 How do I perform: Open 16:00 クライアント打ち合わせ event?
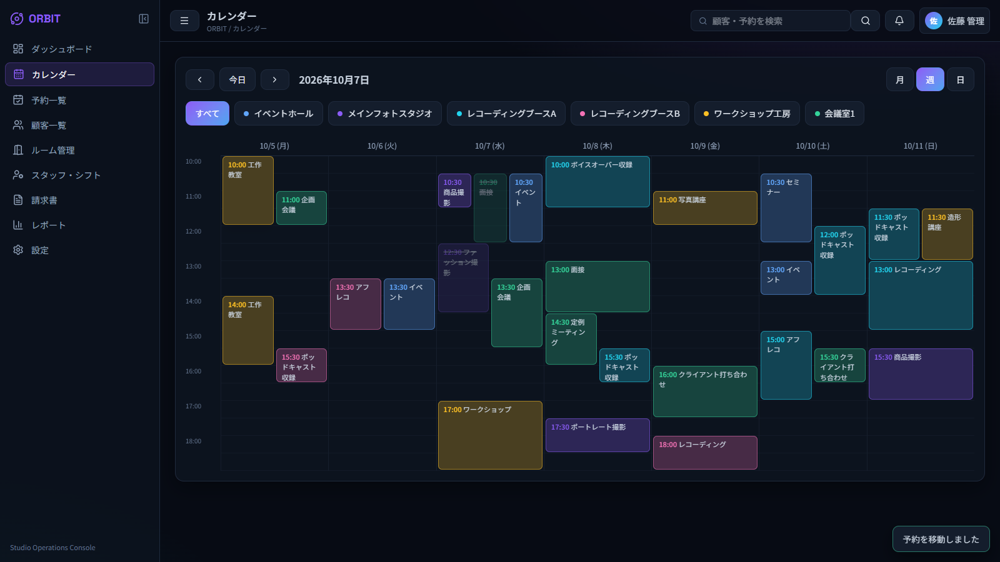pyautogui.click(x=705, y=392)
